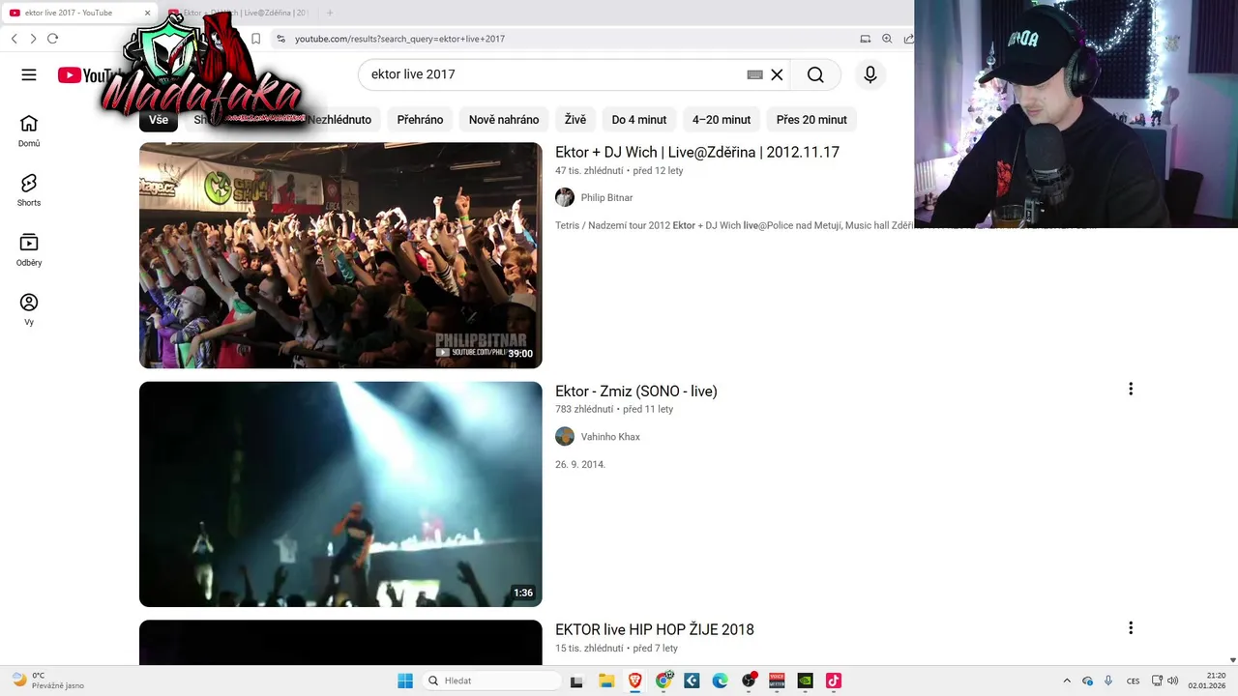This screenshot has height=696, width=1238.
Task: Visit Philip Bitnar channel
Action: pyautogui.click(x=606, y=197)
